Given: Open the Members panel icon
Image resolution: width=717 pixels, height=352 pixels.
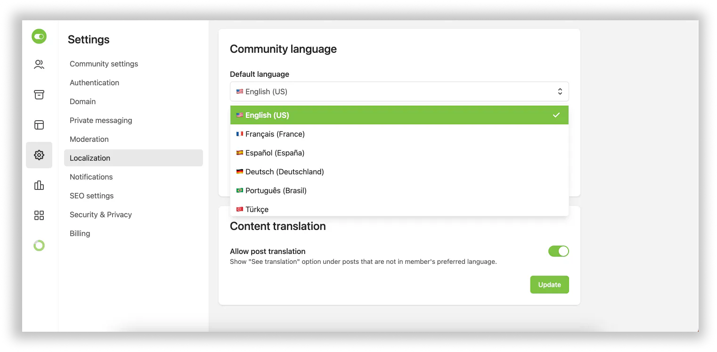Looking at the screenshot, I should point(39,64).
